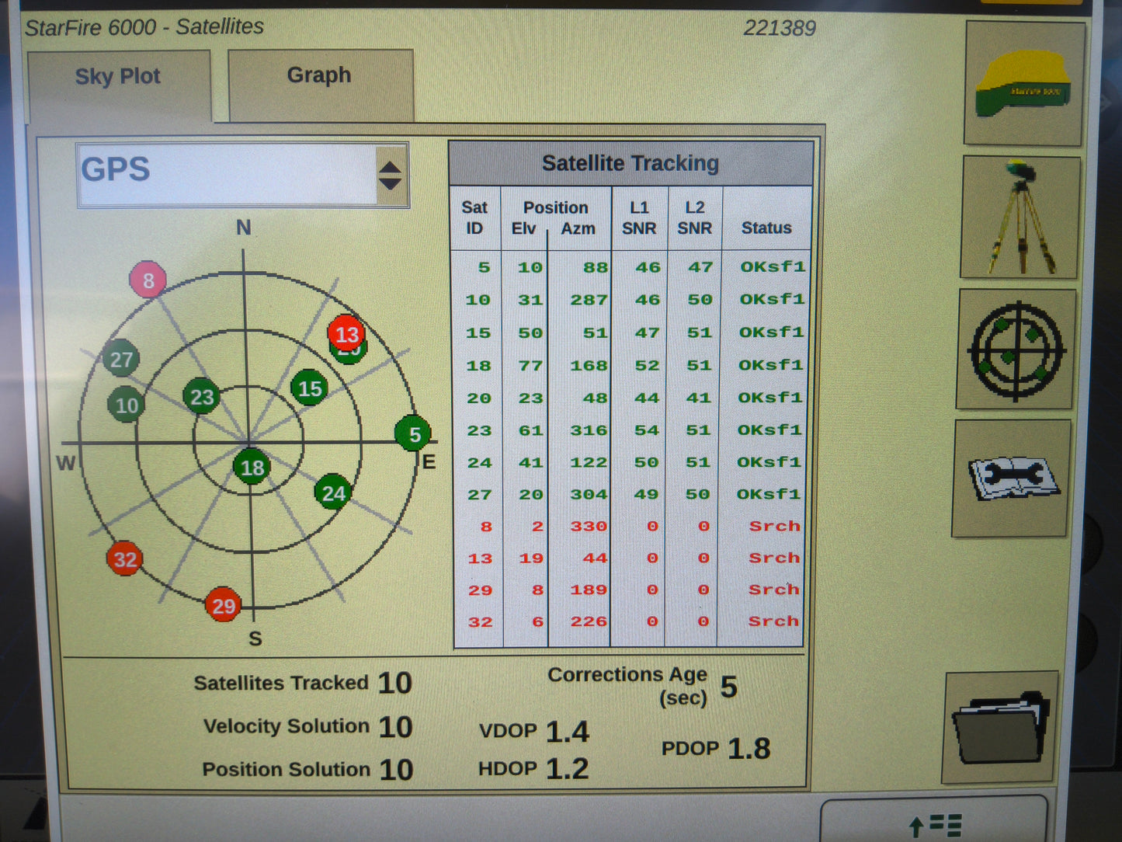Click azimuth value 287 for satellite 10
Image resolution: width=1122 pixels, height=842 pixels.
point(589,300)
